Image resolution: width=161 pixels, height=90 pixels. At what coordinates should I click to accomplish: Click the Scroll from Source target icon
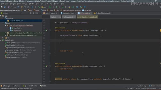pos(31,13)
